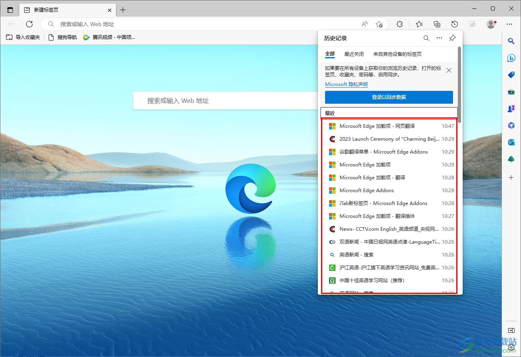
Task: Click the read aloud icon in address bar
Action: tap(364, 24)
